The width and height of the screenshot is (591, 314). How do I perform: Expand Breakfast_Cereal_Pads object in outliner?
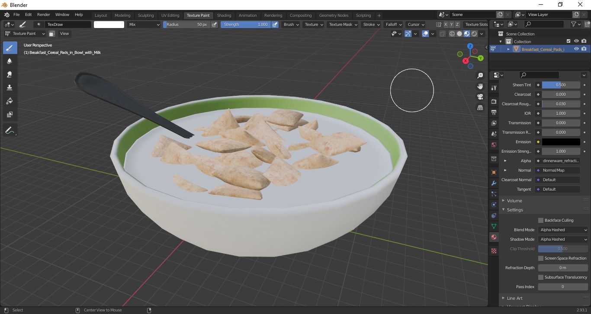(508, 49)
